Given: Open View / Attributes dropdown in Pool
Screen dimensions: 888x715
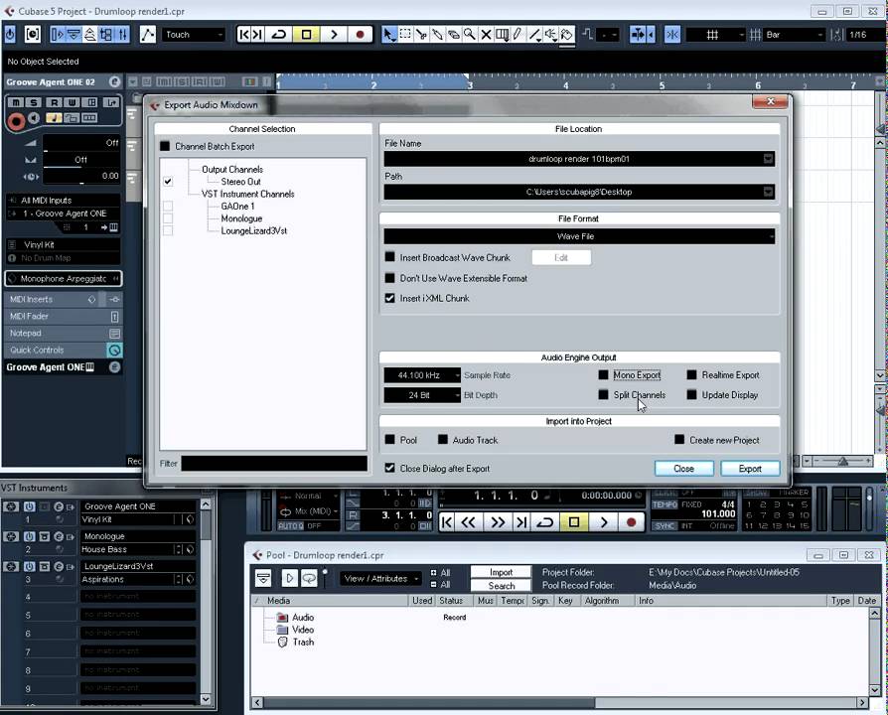Looking at the screenshot, I should [x=380, y=579].
